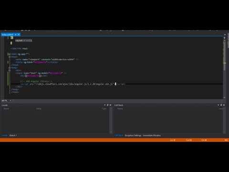Open the Locals panel window position dropdown

105,105
